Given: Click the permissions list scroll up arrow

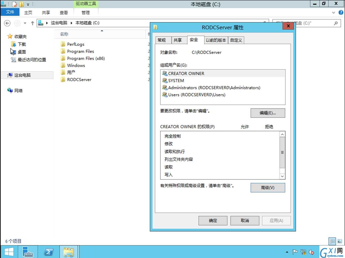Looking at the screenshot, I should [282, 134].
